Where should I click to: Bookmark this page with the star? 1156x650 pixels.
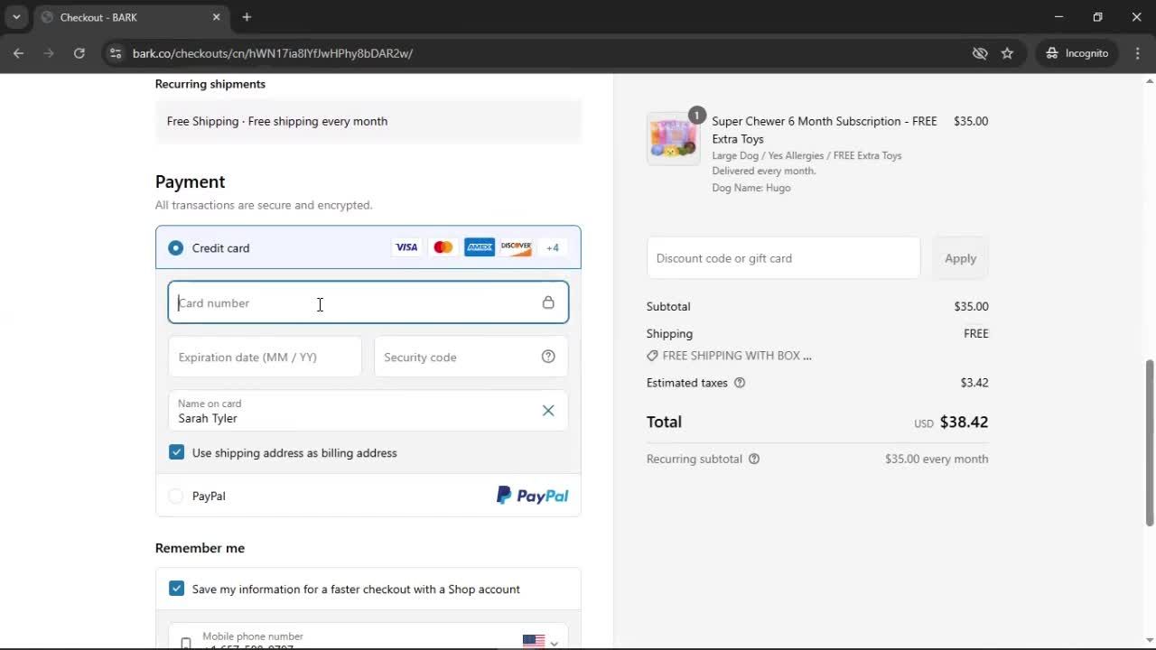tap(1007, 53)
